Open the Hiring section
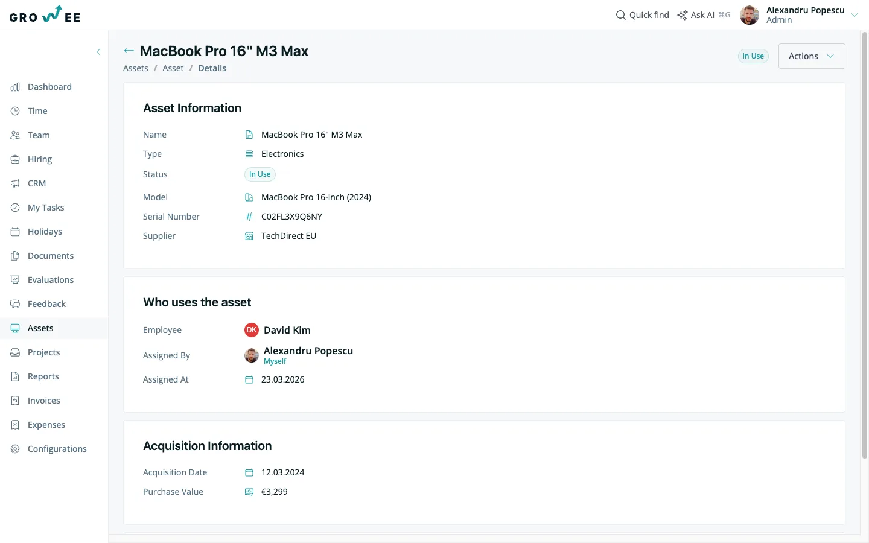The image size is (869, 543). (54, 159)
